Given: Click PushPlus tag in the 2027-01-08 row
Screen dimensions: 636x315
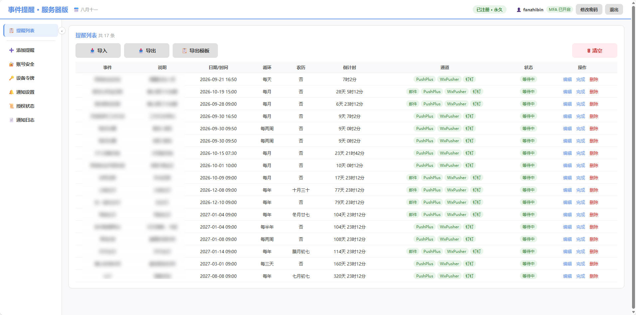Looking at the screenshot, I should [425, 239].
